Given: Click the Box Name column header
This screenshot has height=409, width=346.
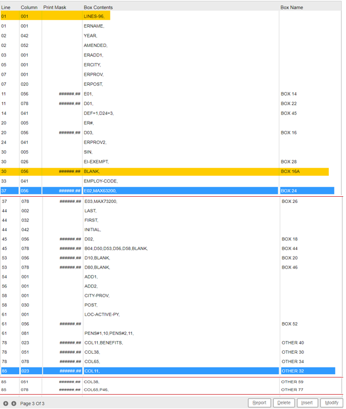Looking at the screenshot, I should [292, 7].
